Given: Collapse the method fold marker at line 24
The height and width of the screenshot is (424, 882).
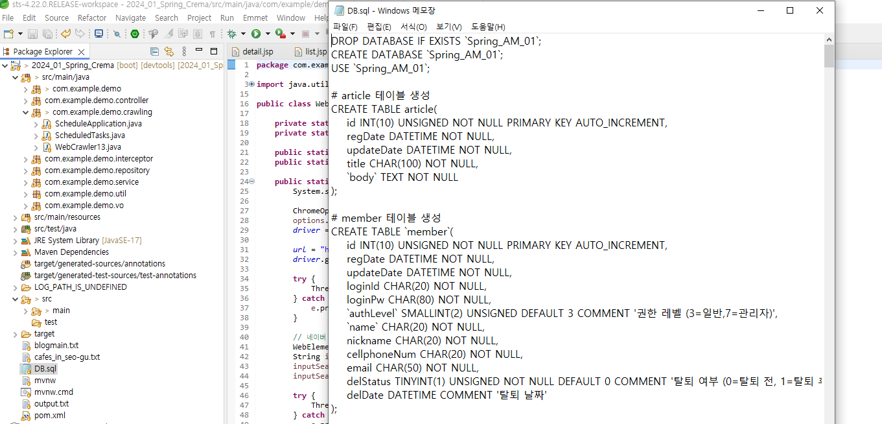Looking at the screenshot, I should pos(251,182).
